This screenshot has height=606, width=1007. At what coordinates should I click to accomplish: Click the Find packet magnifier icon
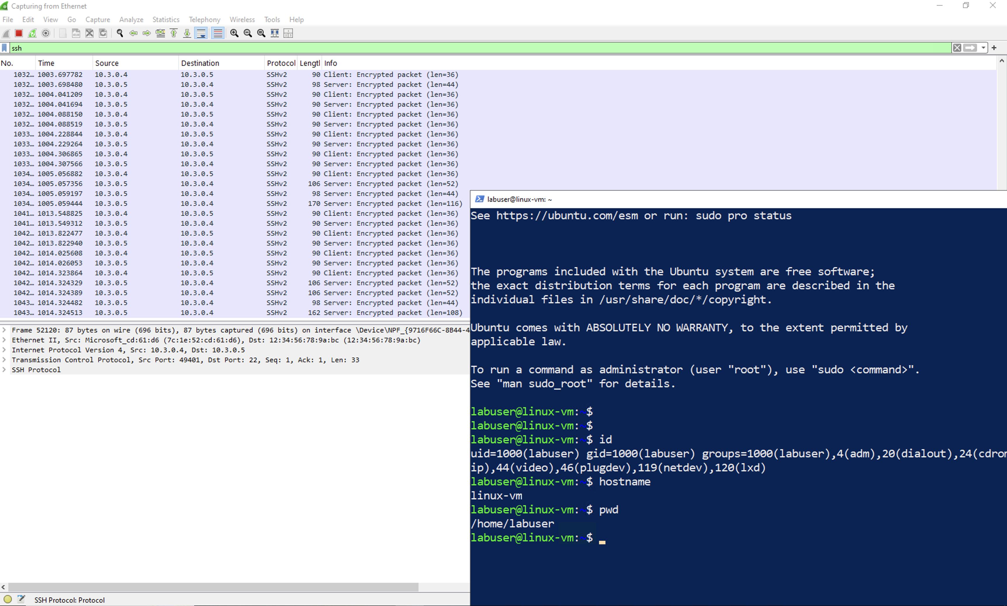pos(120,33)
